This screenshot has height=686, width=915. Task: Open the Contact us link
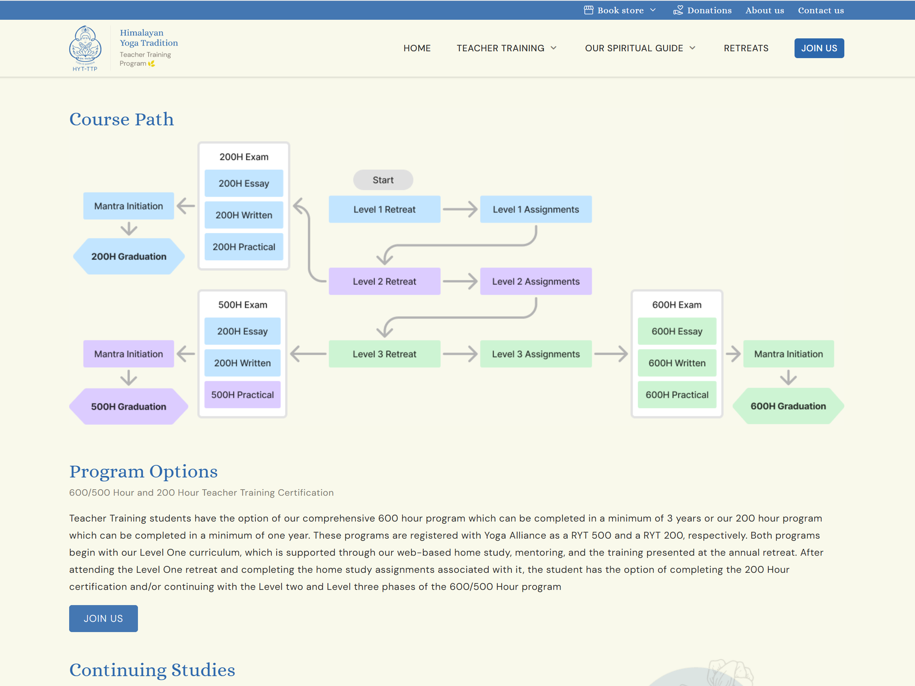pos(821,10)
